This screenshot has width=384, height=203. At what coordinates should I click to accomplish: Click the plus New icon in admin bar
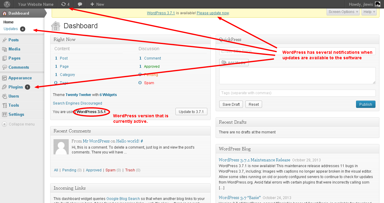coord(92,4)
